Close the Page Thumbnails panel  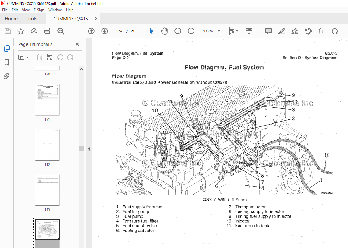point(77,44)
